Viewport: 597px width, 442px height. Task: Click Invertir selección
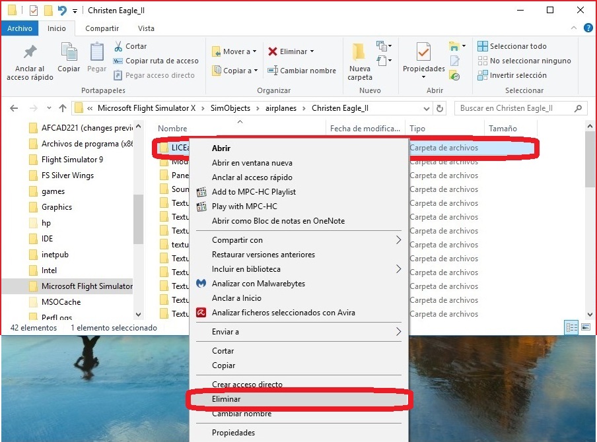[512, 75]
